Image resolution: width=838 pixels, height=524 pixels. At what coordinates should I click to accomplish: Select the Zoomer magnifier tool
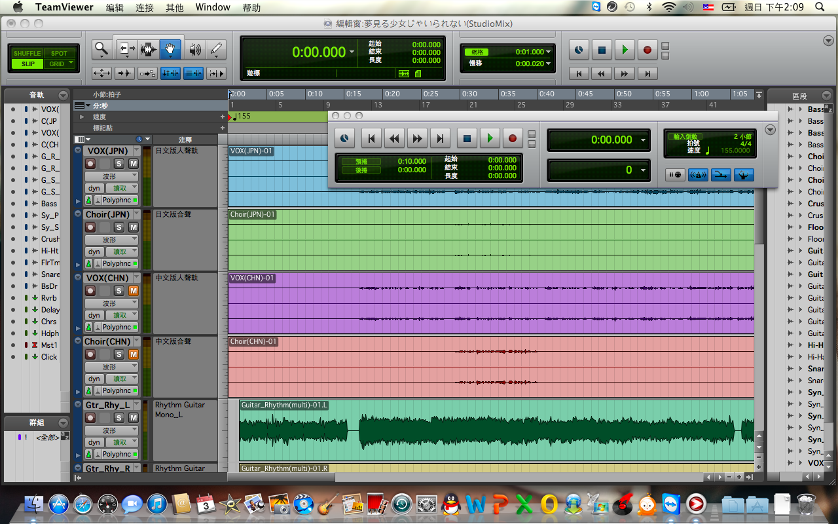(x=101, y=49)
